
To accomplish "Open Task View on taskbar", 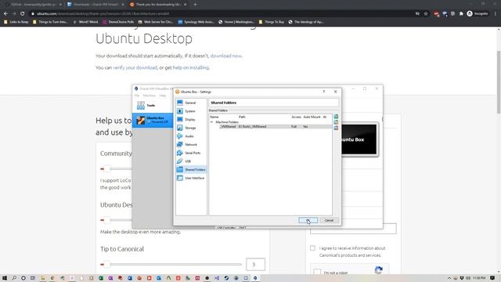I will 33,278.
